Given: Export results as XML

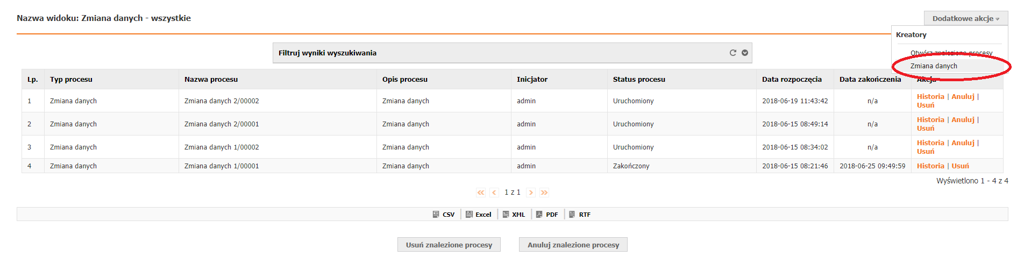Looking at the screenshot, I should click(x=514, y=215).
